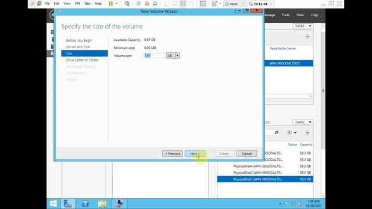Click the fourth taskbar application icon
Image resolution: width=372 pixels, height=209 pixels.
tap(119, 204)
